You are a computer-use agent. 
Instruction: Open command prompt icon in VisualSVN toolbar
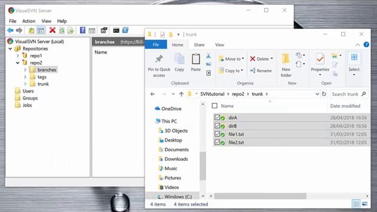[x=116, y=30]
